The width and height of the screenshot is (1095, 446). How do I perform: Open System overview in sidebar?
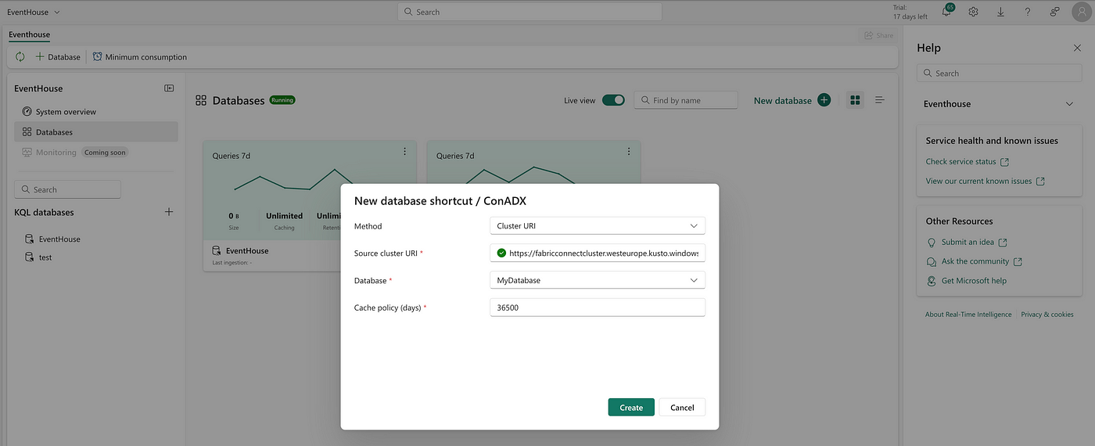coord(96,112)
